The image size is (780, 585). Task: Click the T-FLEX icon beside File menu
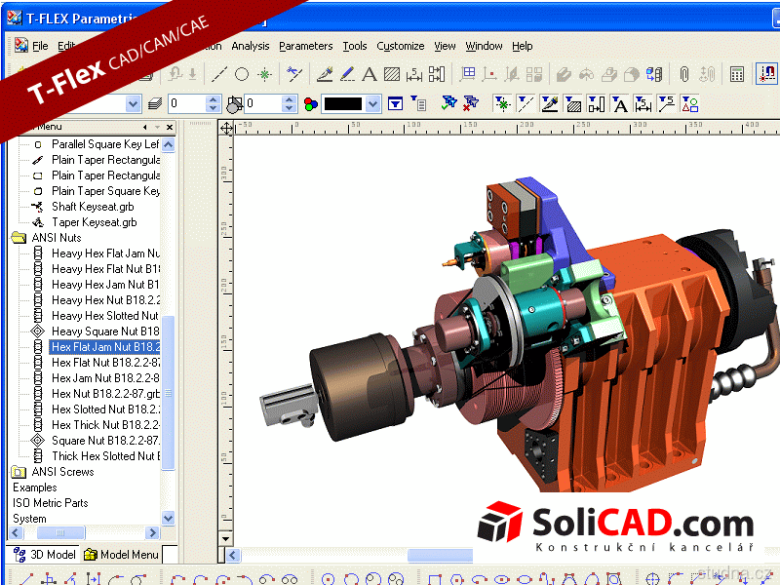21,46
